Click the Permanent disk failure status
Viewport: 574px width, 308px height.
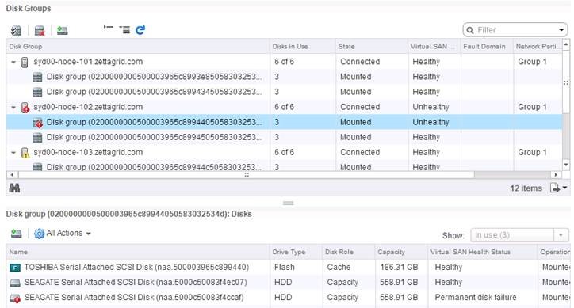(x=476, y=298)
